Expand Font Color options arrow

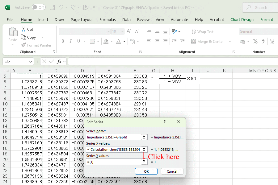124,41
